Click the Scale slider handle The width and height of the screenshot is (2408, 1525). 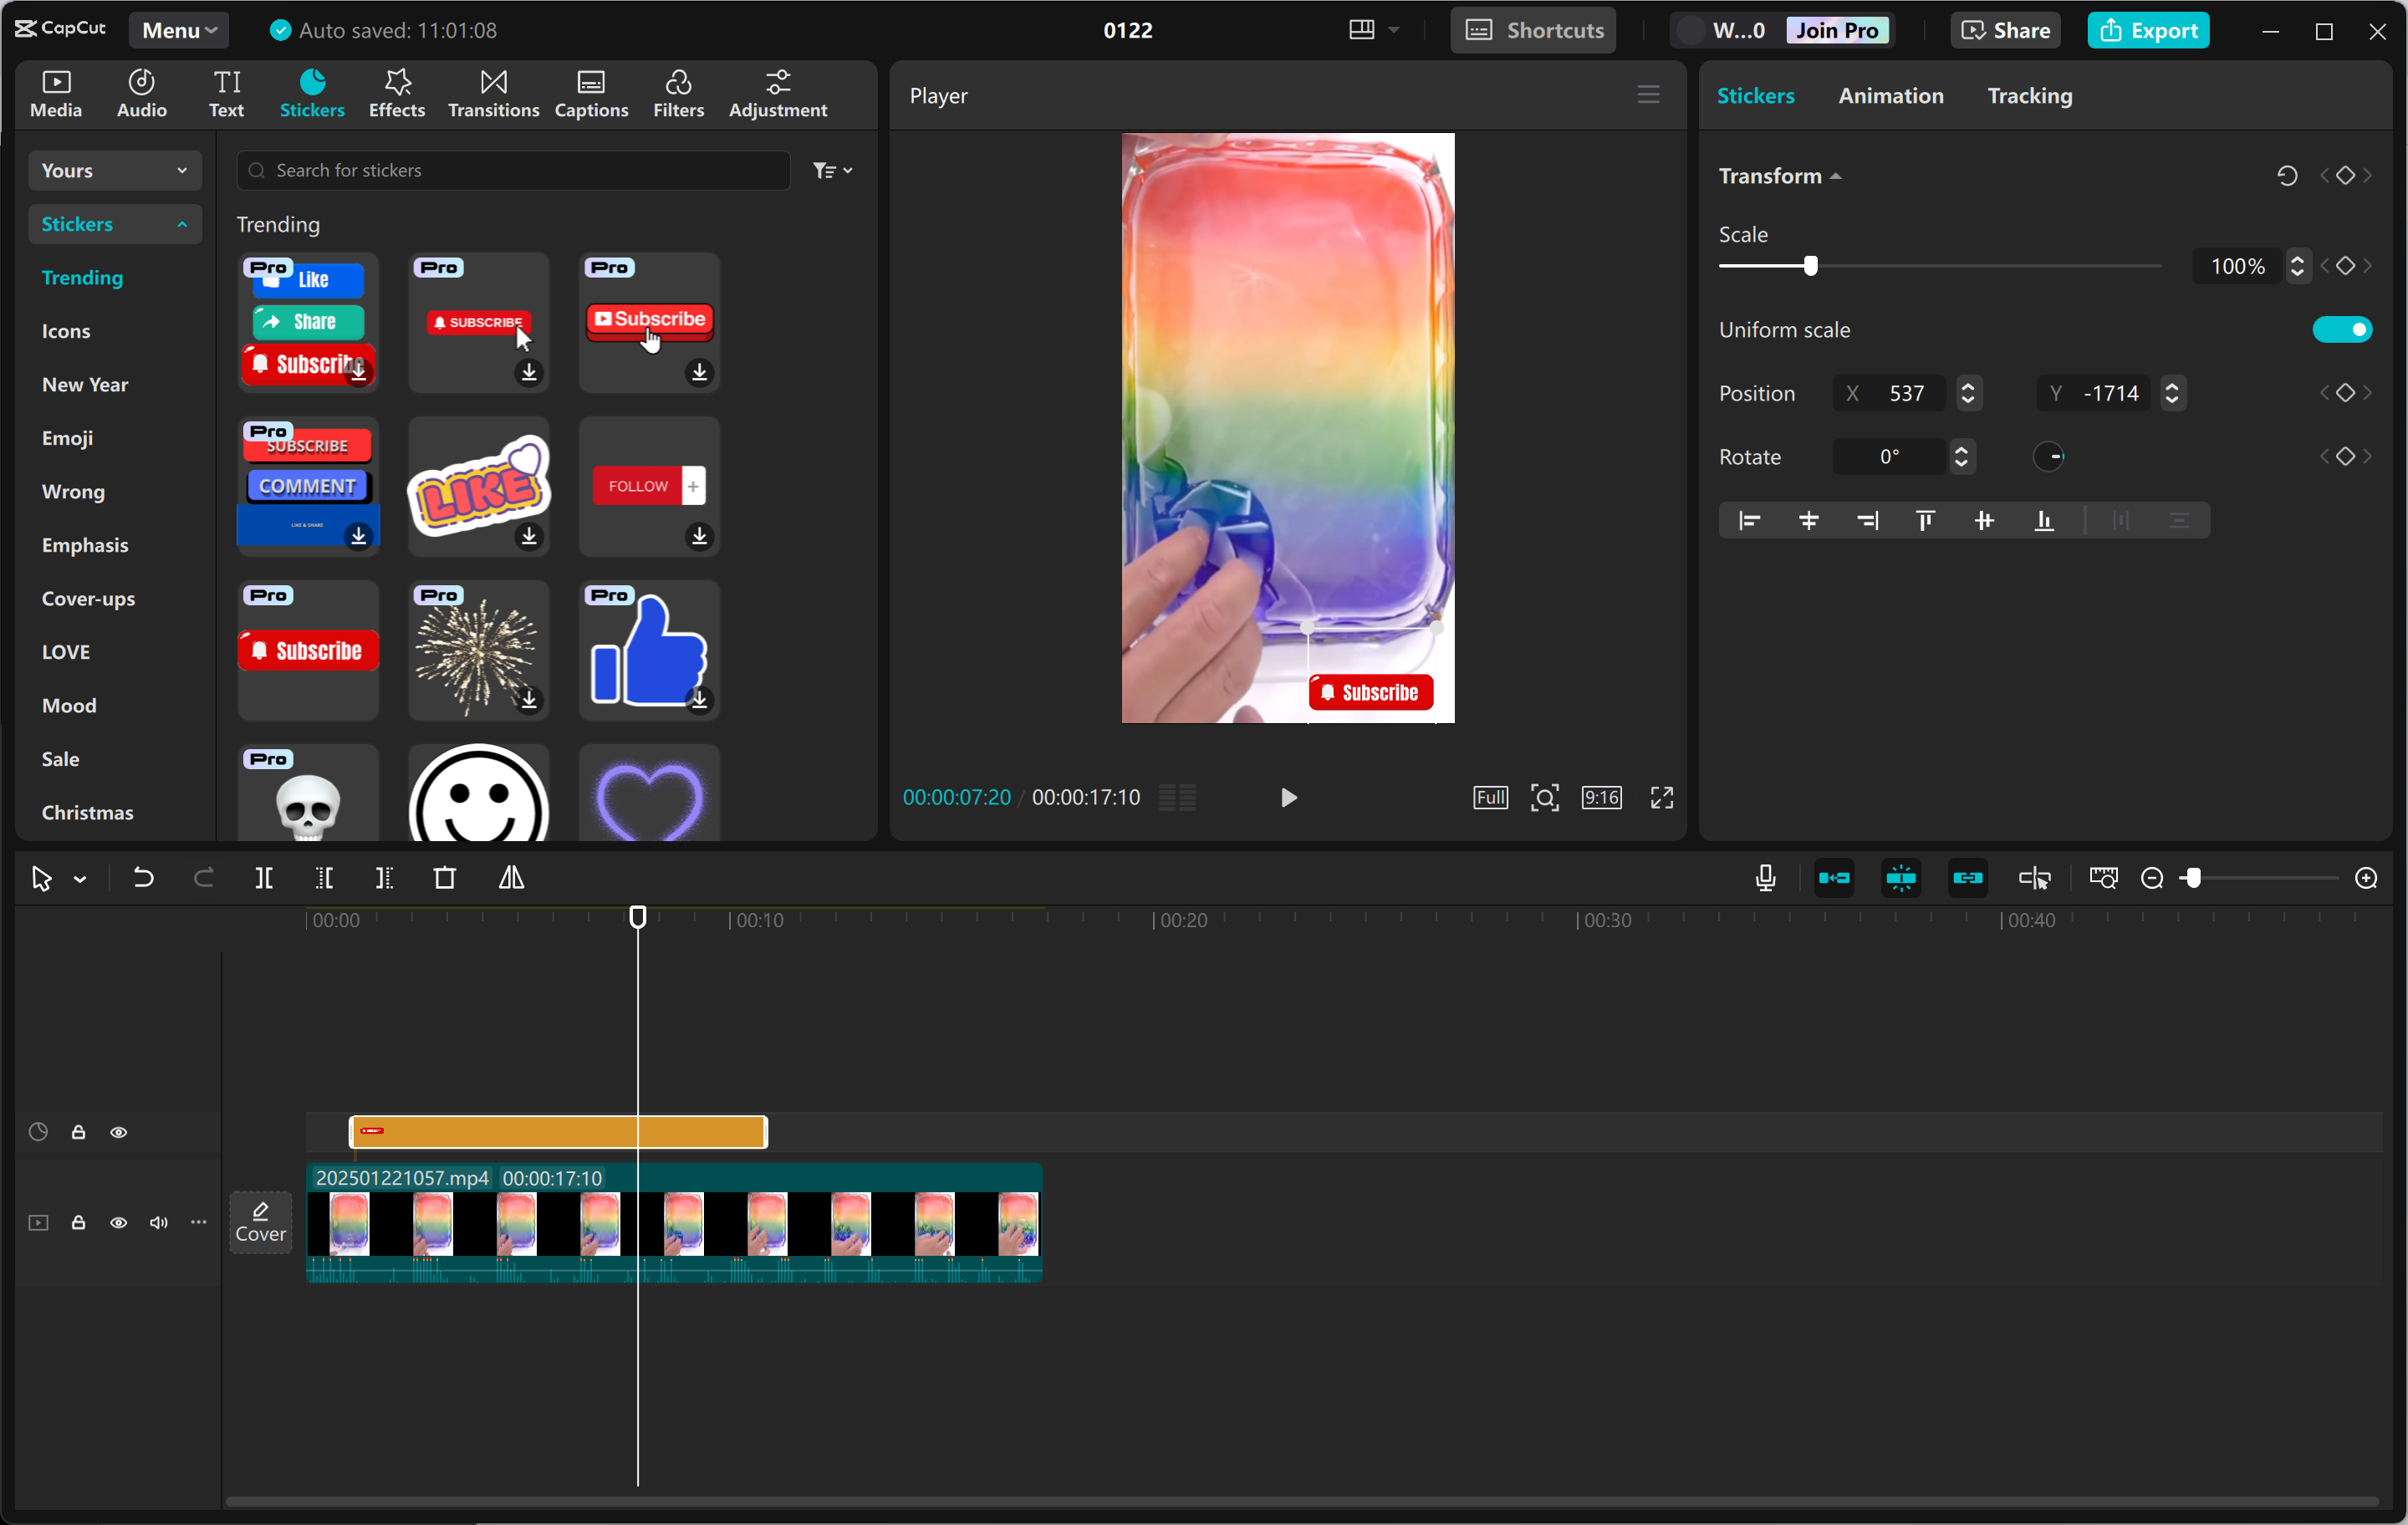pos(1810,266)
